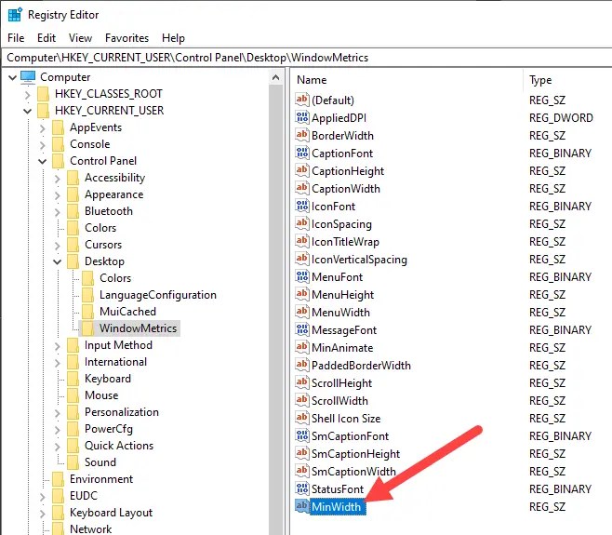
Task: Collapse the HKEY_CURRENT_USER key
Action: click(x=27, y=111)
